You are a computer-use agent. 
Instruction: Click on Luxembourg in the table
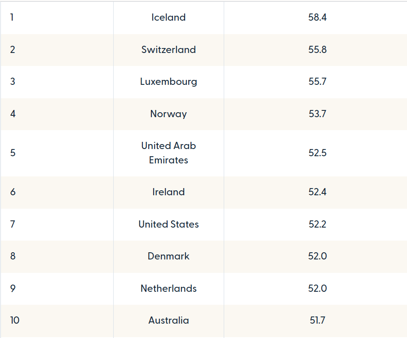point(168,82)
